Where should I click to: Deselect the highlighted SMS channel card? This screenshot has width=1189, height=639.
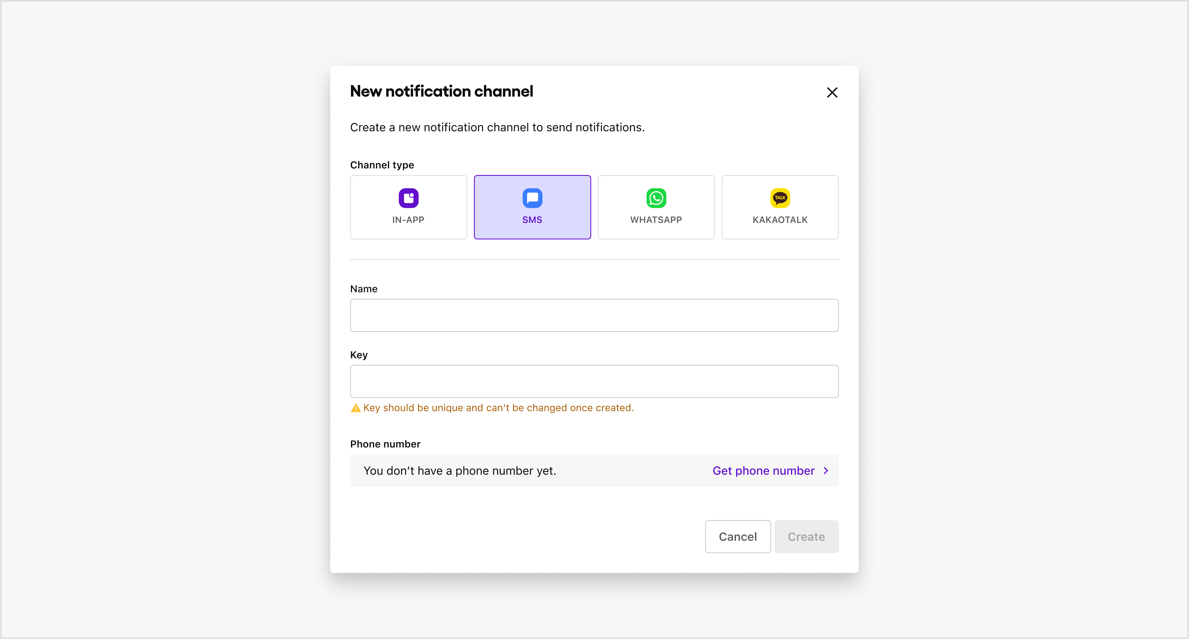532,207
